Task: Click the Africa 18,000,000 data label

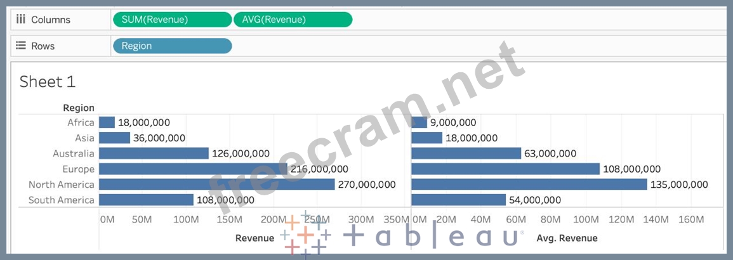Action: (x=144, y=122)
